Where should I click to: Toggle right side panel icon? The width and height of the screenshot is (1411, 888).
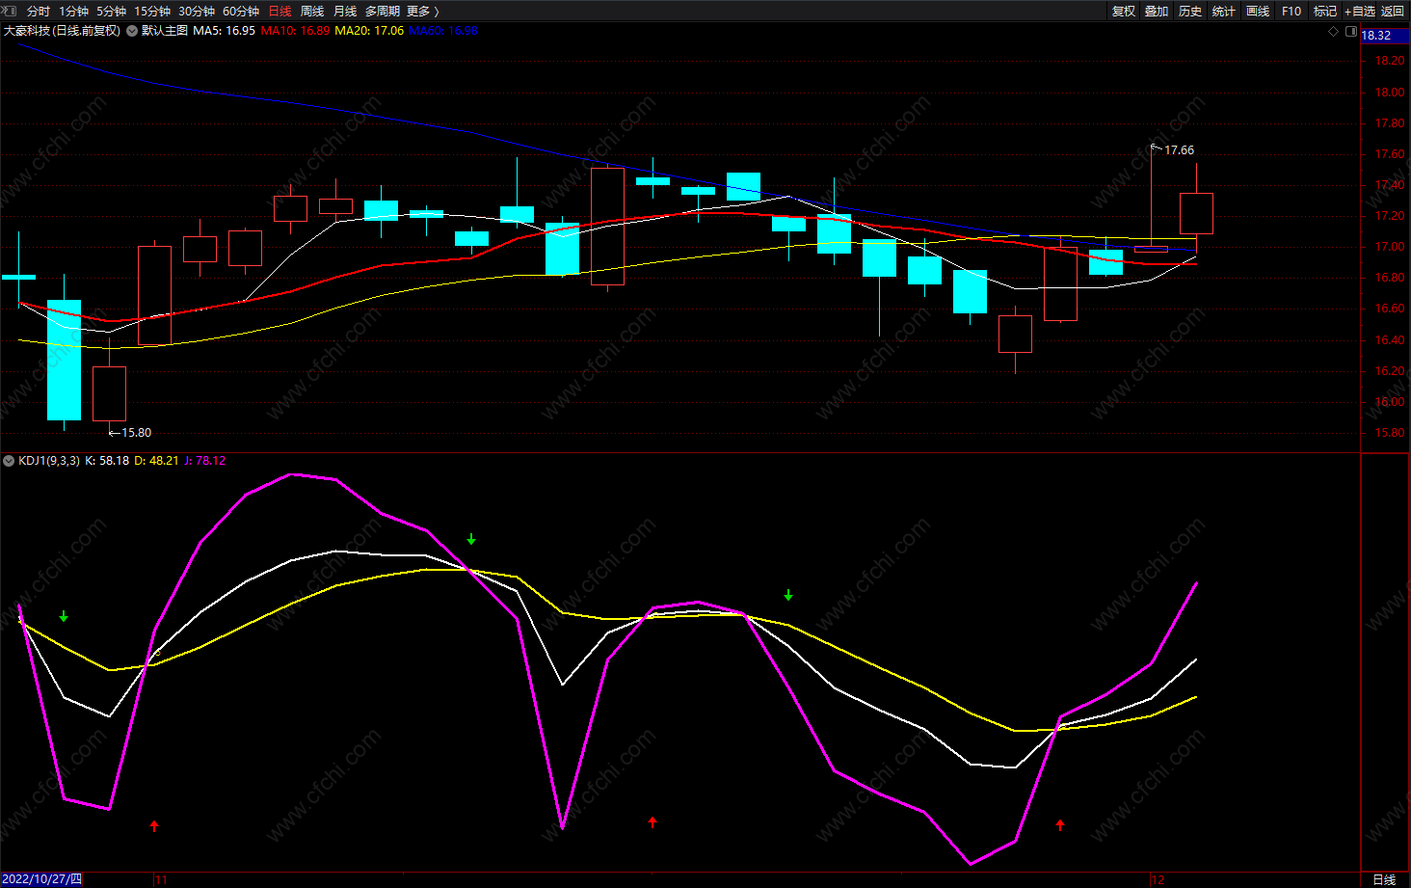[x=1351, y=31]
